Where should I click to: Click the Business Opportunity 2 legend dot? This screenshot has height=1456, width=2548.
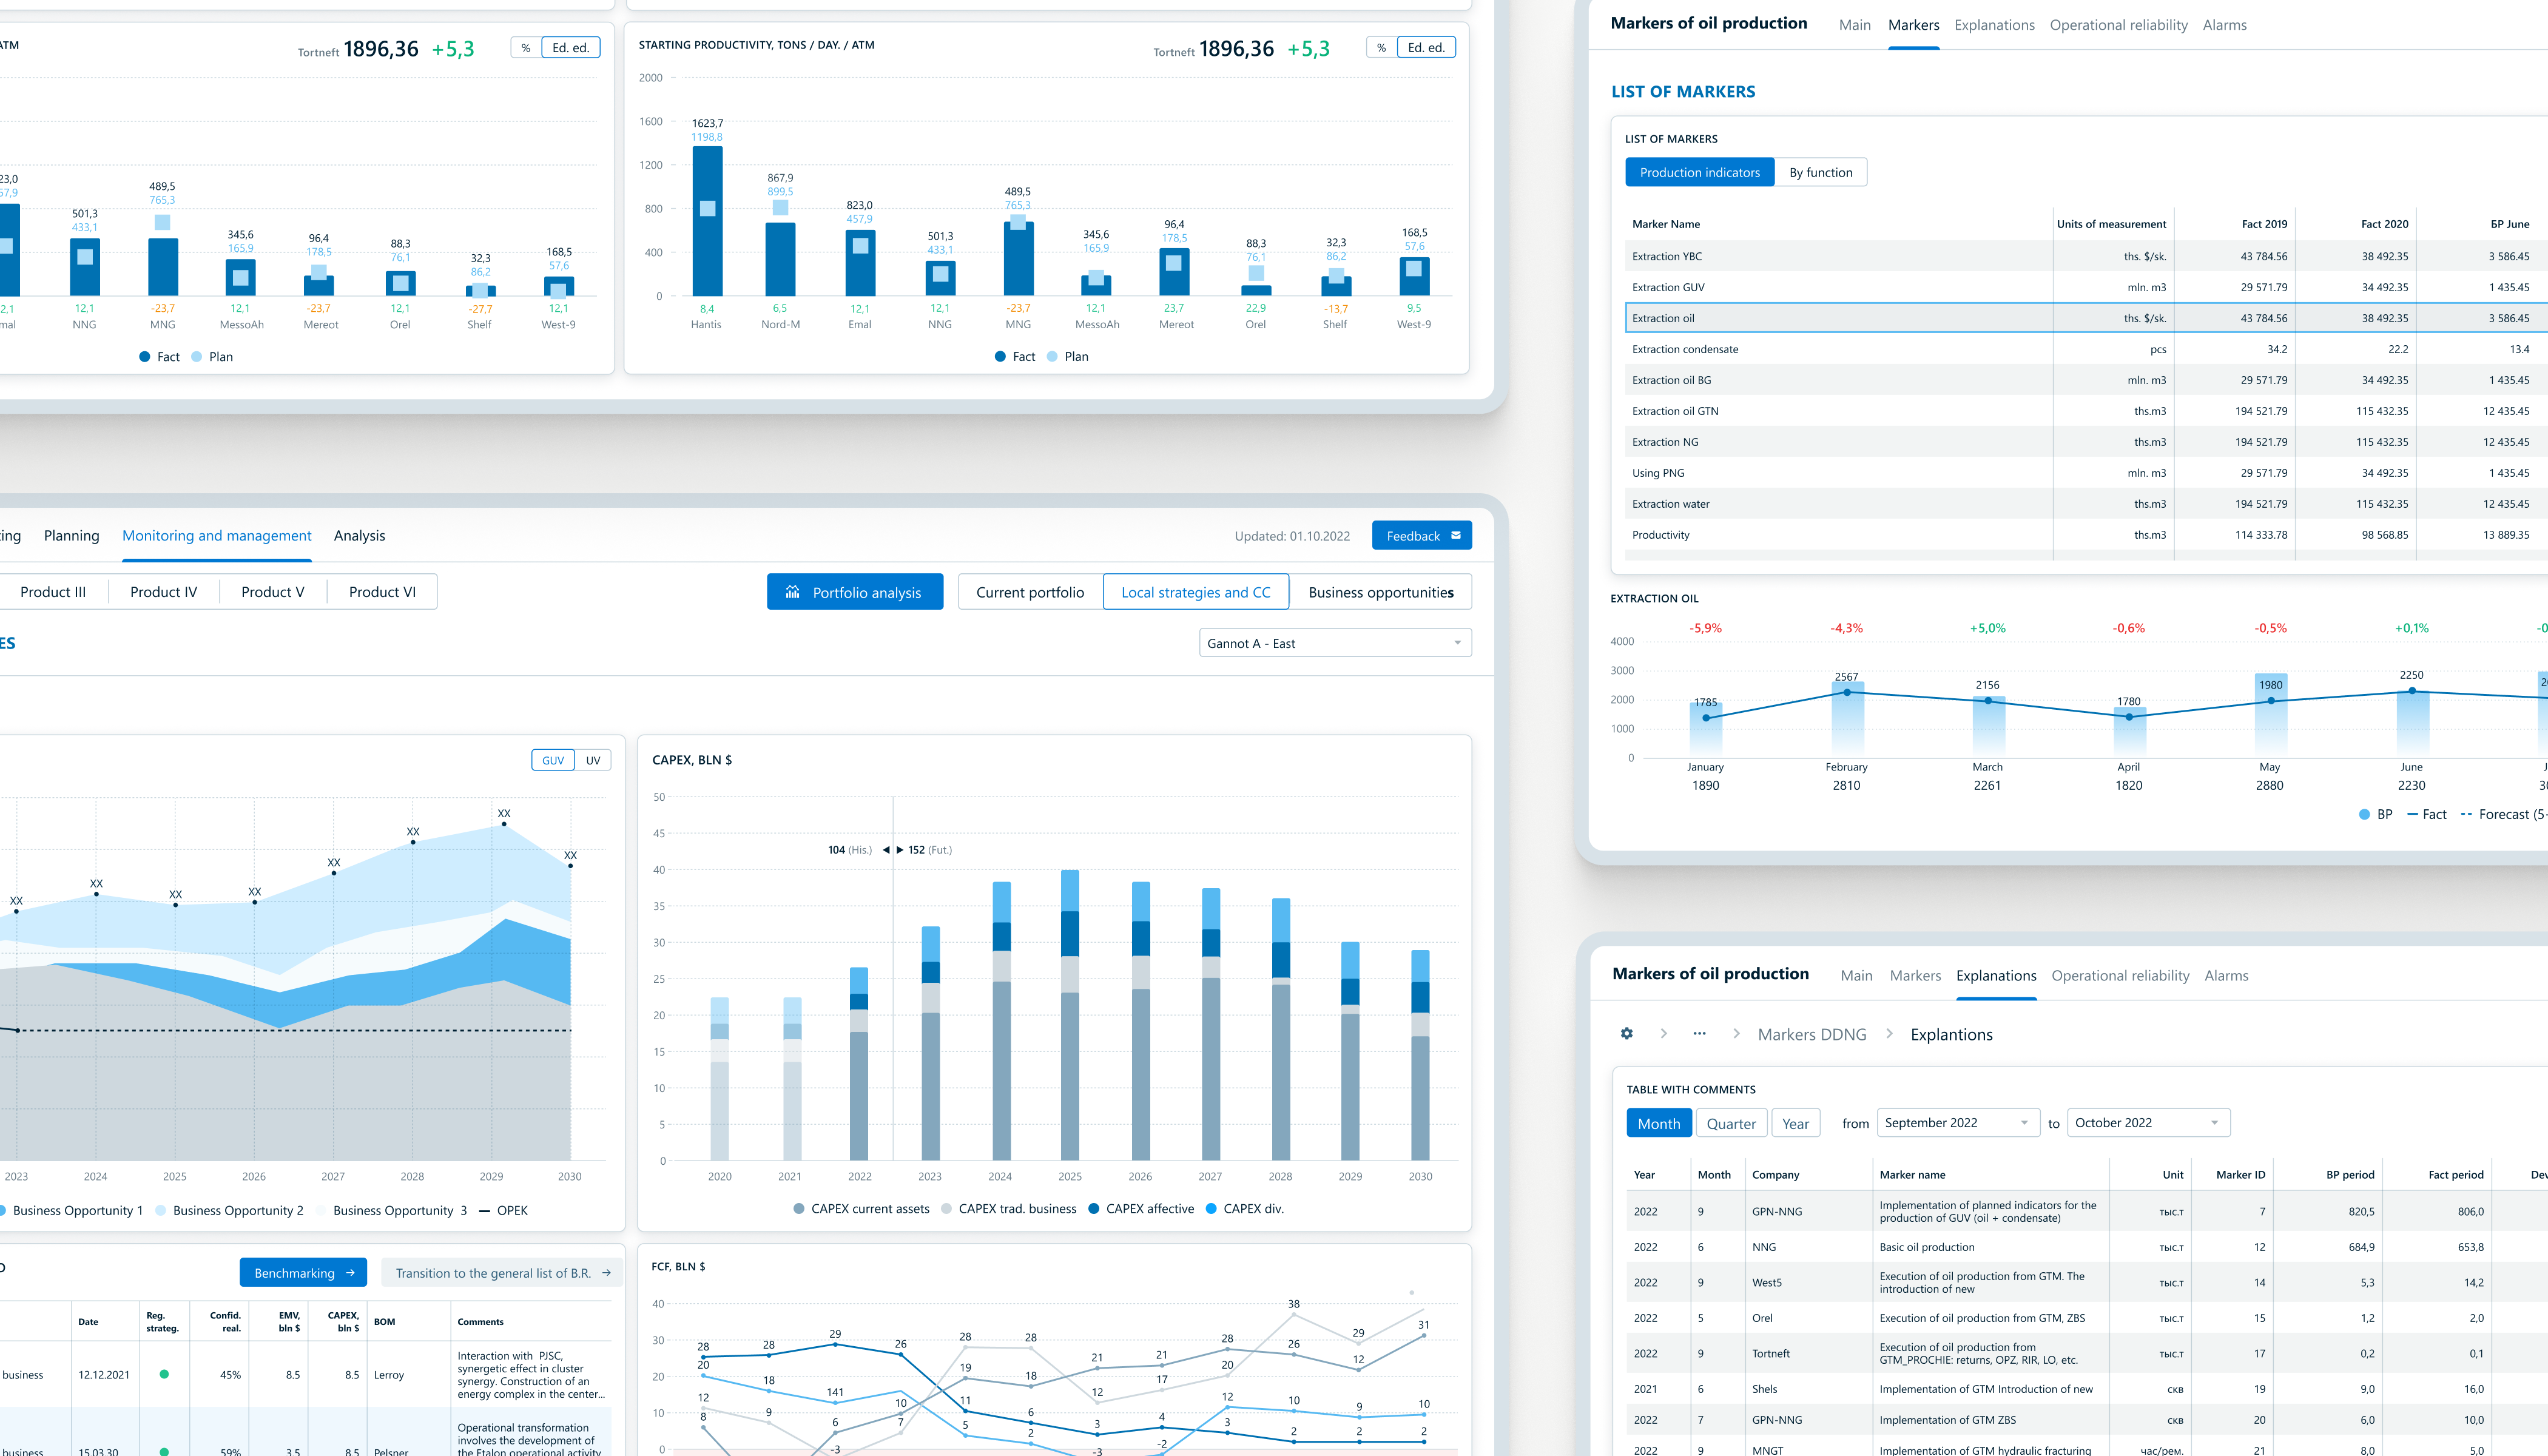pos(161,1210)
